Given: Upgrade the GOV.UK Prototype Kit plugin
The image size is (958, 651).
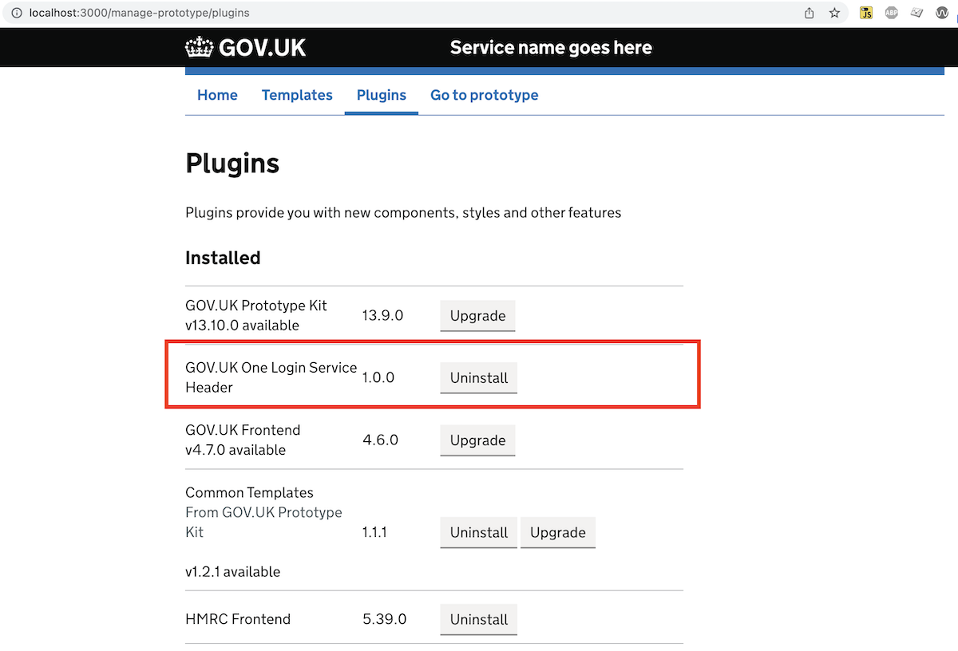Looking at the screenshot, I should [477, 316].
